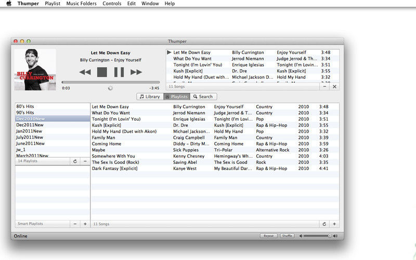Select the July2011New playlist
416x260 pixels.
click(x=53, y=137)
